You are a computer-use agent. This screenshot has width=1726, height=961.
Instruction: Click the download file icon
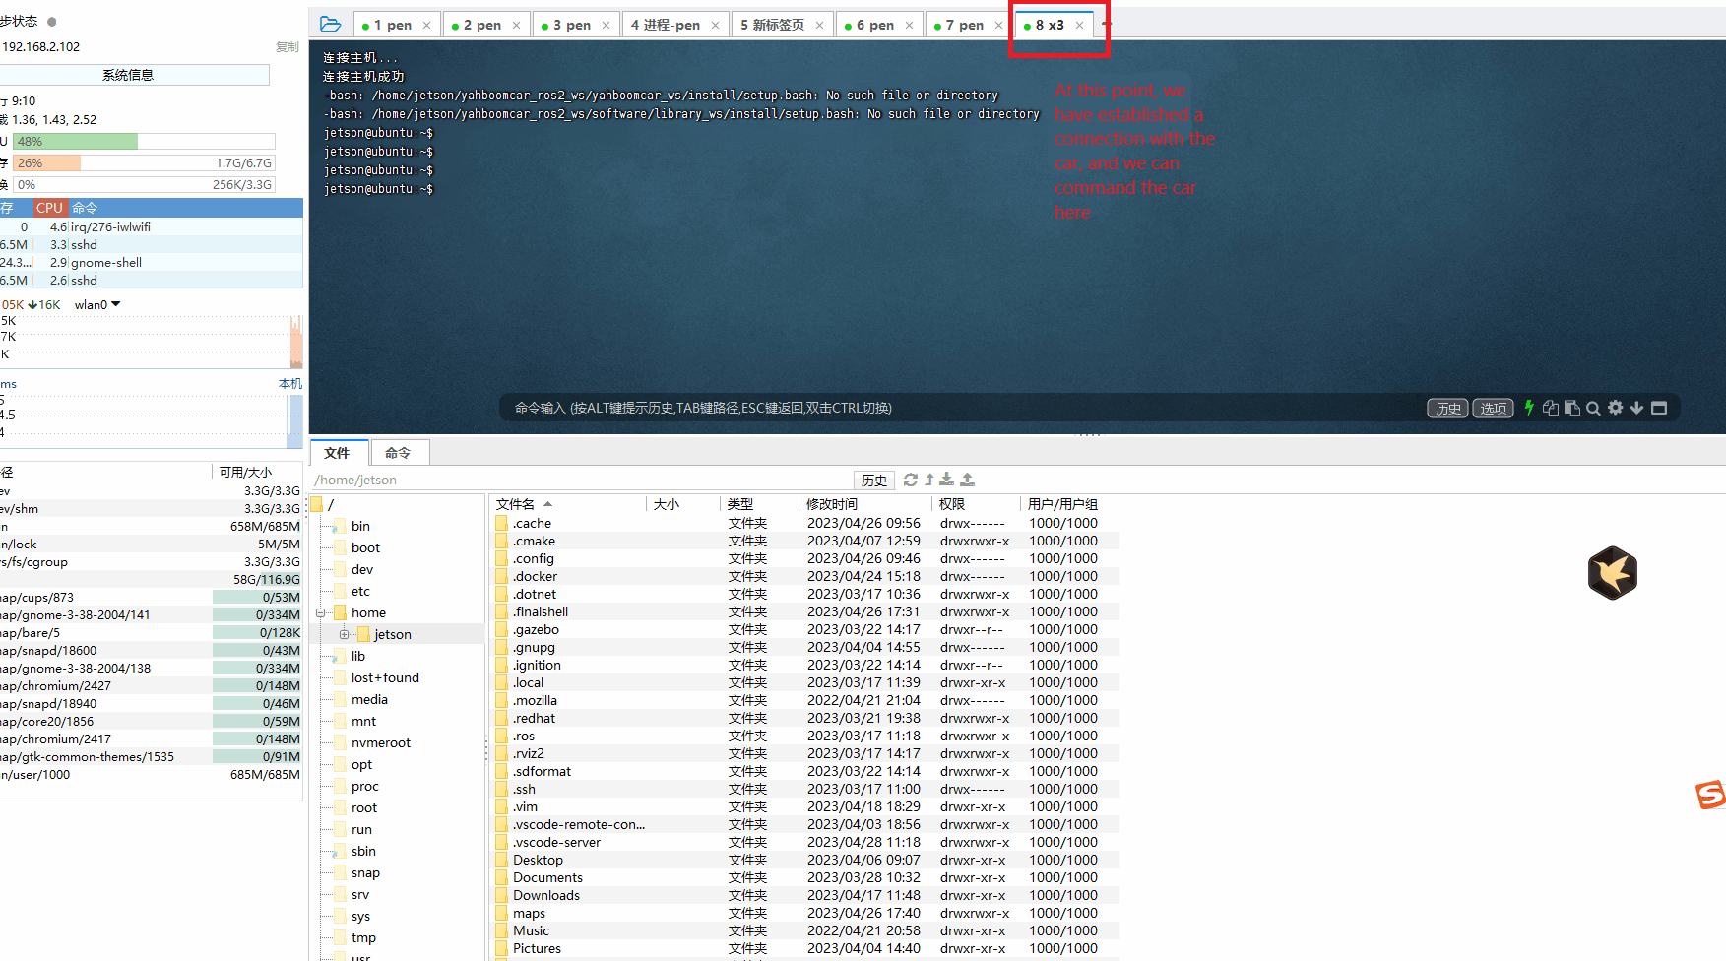tap(946, 480)
